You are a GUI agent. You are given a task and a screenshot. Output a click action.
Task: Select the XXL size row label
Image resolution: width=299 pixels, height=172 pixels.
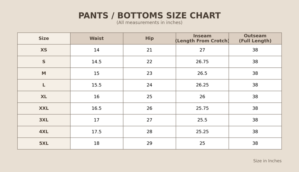[44, 108]
